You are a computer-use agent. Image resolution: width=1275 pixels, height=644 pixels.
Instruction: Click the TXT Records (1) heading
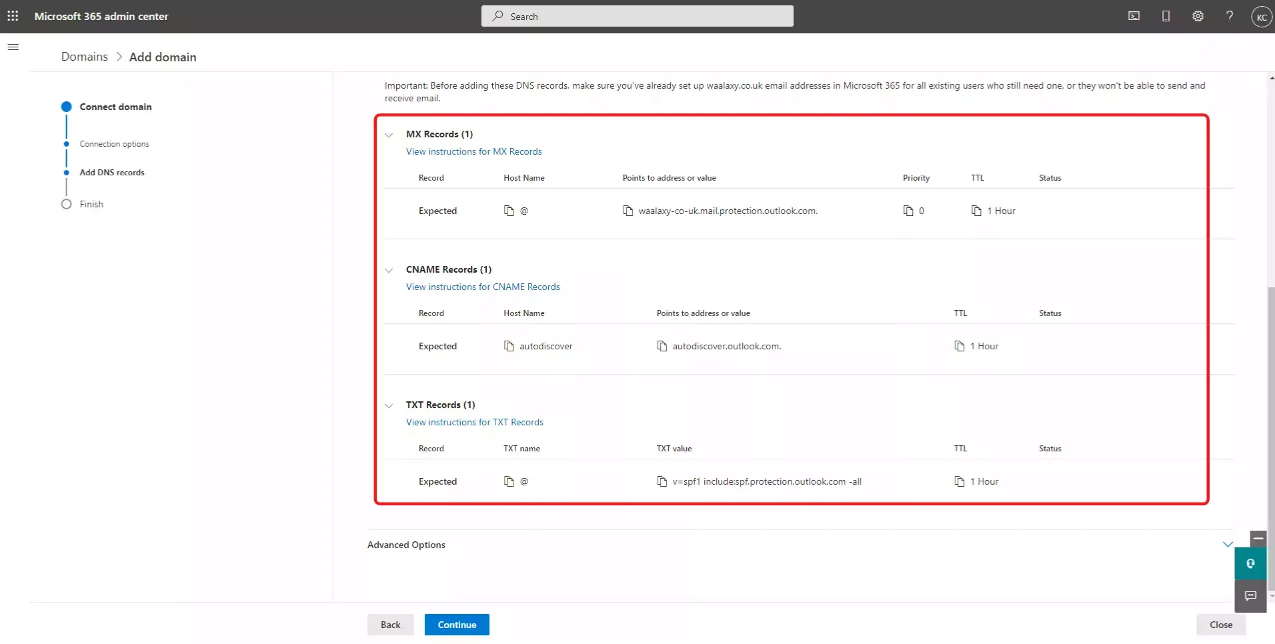[440, 405]
